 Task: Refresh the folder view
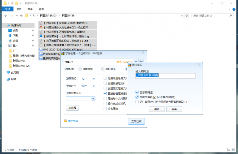(x=187, y=16)
